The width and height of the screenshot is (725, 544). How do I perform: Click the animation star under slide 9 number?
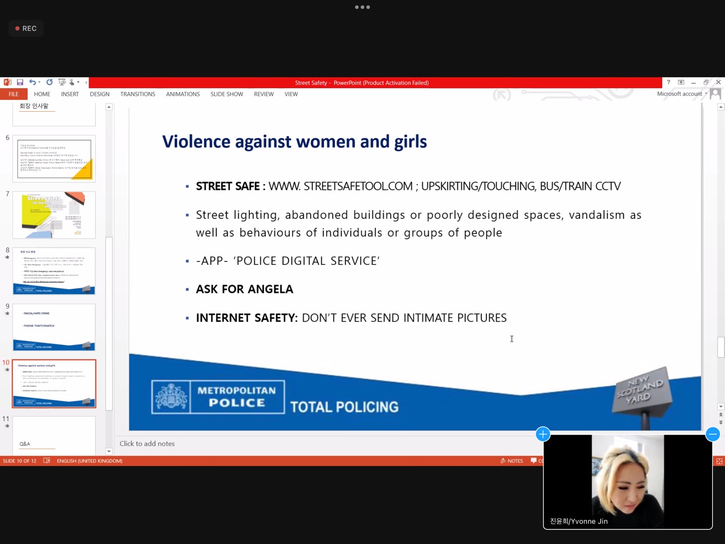tap(7, 313)
